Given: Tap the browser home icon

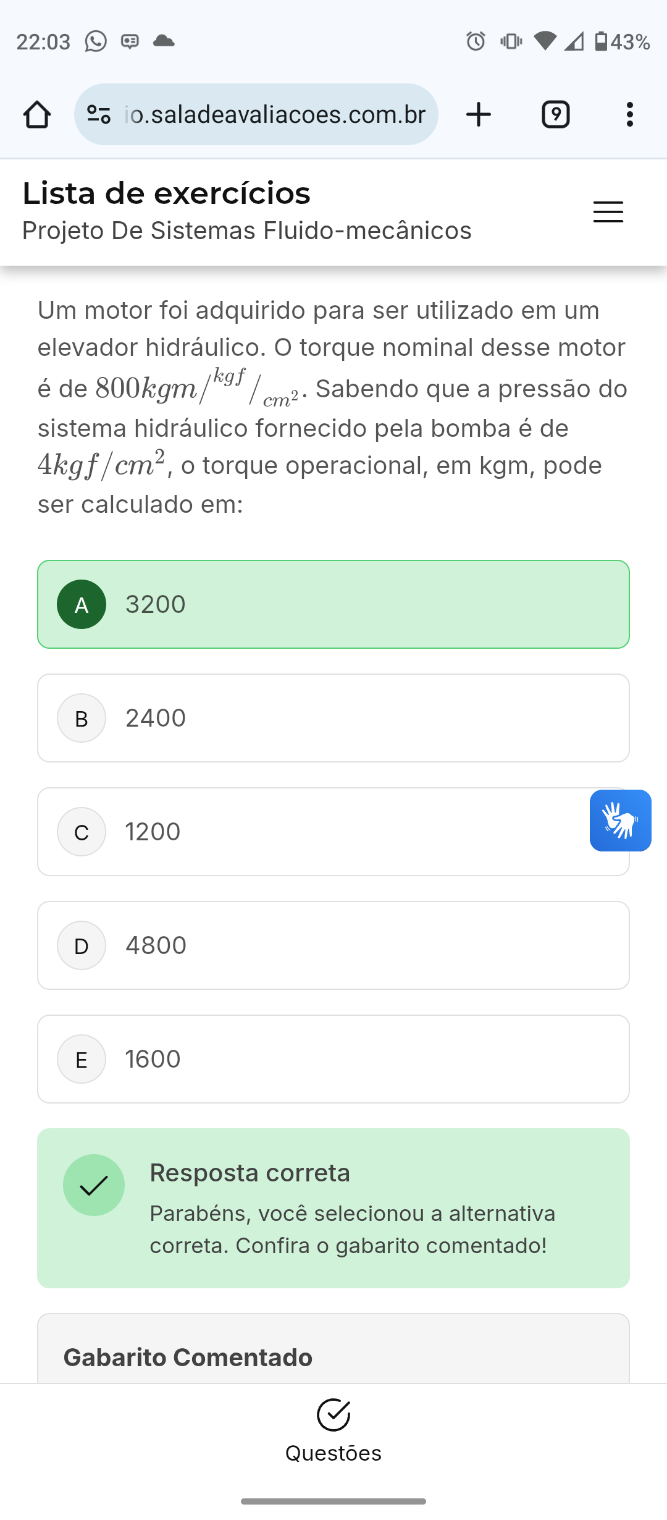Looking at the screenshot, I should 37,115.
